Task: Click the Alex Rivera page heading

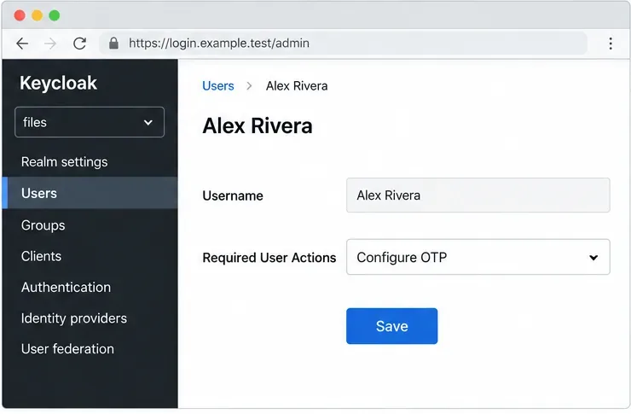Action: (x=258, y=125)
